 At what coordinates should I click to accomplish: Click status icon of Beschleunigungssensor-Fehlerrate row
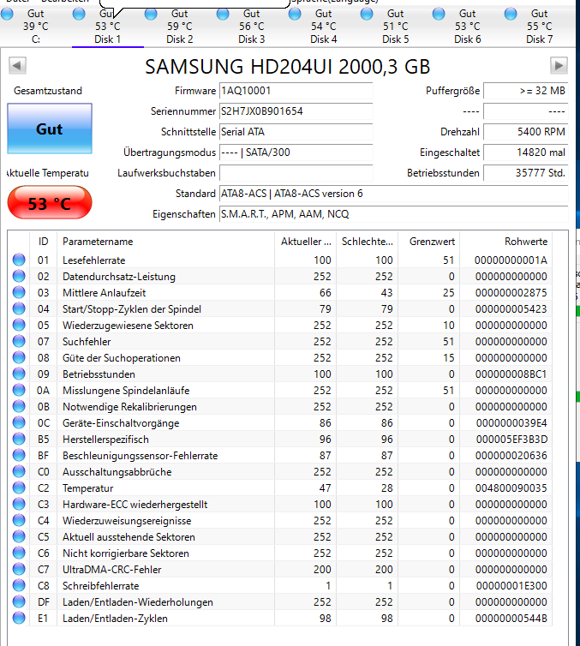tap(19, 455)
